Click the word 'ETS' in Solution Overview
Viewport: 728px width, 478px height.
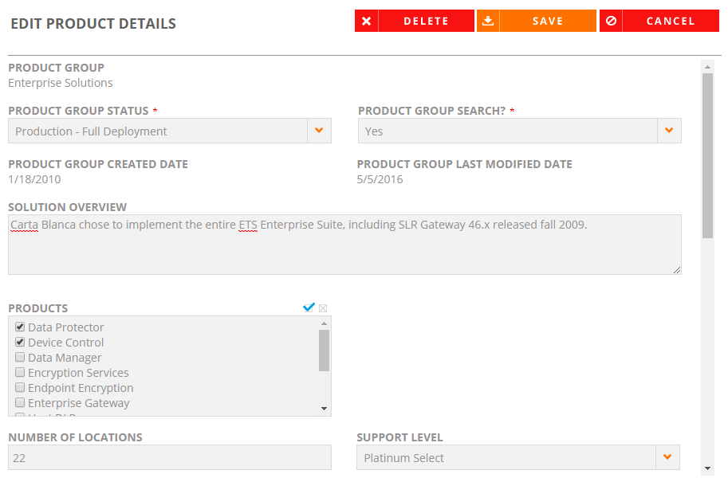[248, 225]
